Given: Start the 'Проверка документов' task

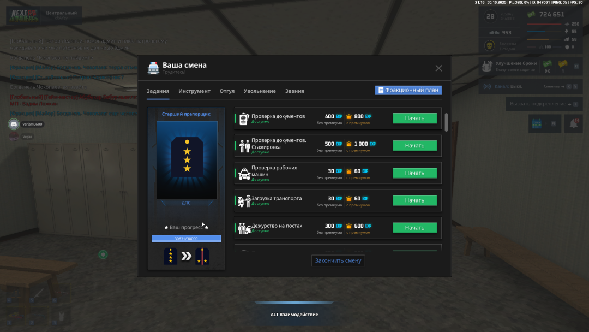Looking at the screenshot, I should pos(414,118).
